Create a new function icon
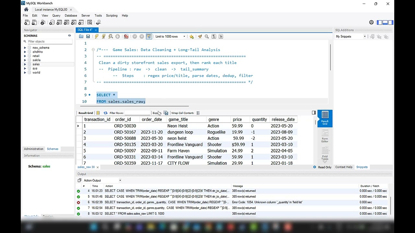 pyautogui.click(x=81, y=22)
